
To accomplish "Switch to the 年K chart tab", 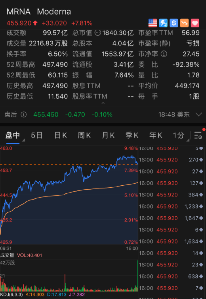I will (x=156, y=136).
